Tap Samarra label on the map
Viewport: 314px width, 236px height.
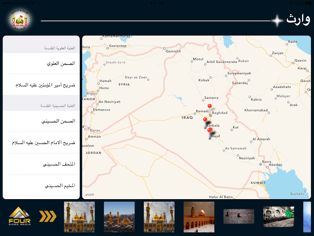(x=211, y=97)
